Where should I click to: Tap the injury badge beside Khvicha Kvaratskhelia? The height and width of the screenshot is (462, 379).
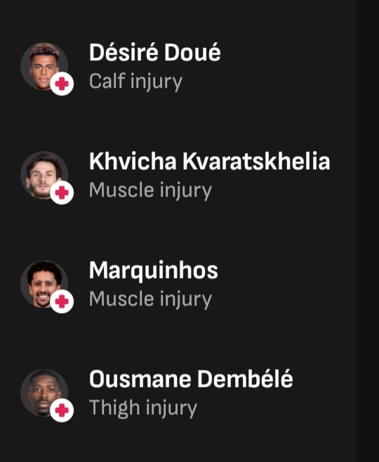62,192
